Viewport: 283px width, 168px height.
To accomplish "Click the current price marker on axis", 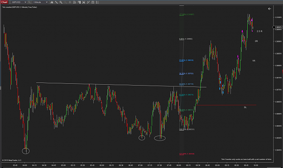I will coord(278,27).
